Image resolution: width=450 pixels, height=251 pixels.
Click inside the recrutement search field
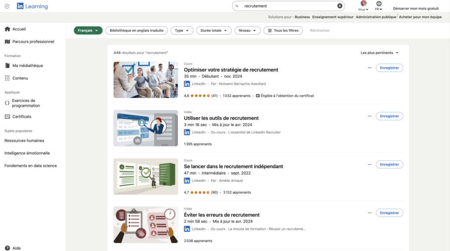288,6
